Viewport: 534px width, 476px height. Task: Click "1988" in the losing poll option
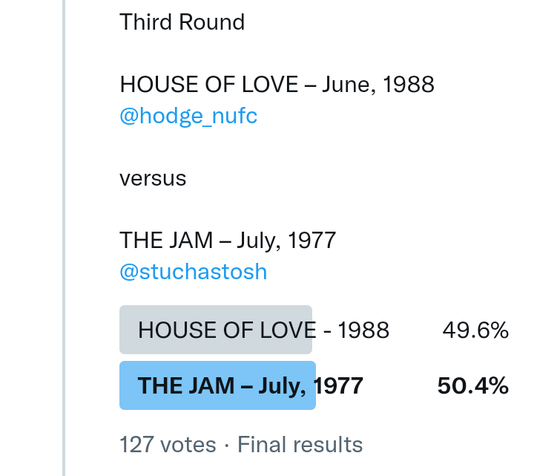pos(363,330)
